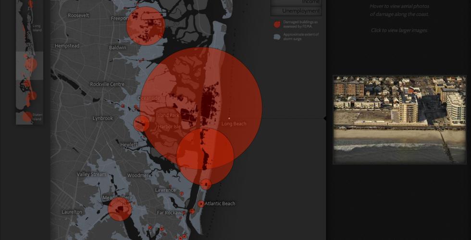Click the white dot marker at Long Beach

pos(229,118)
